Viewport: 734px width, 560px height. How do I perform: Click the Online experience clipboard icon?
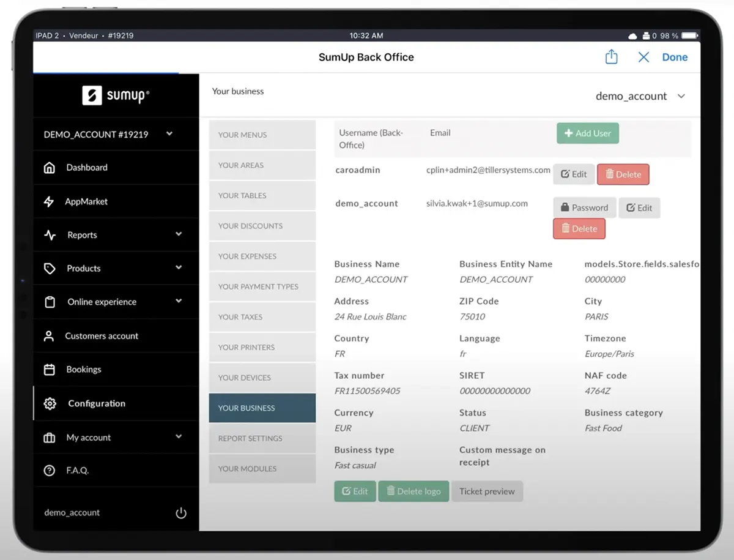[50, 302]
